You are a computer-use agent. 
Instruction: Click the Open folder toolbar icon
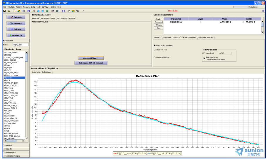[x=9, y=11]
